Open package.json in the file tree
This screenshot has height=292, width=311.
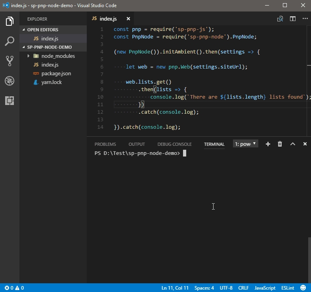56,73
